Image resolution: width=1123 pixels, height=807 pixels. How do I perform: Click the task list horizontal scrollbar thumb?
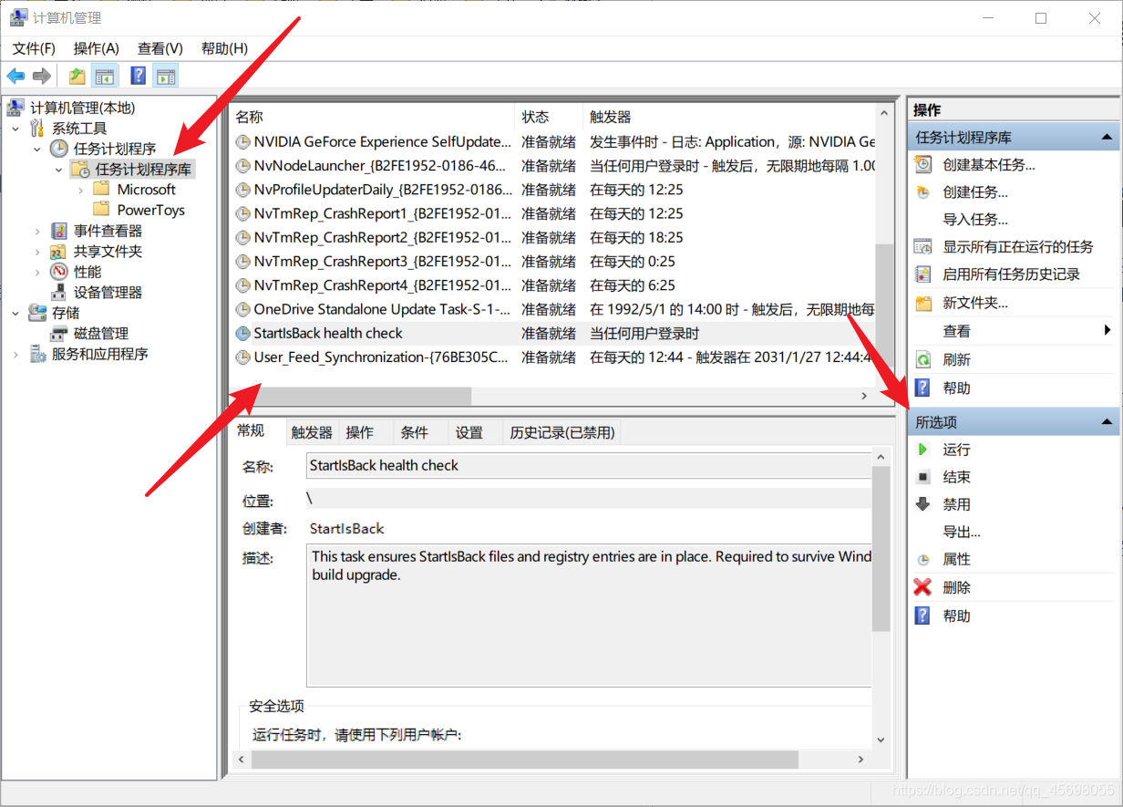362,397
